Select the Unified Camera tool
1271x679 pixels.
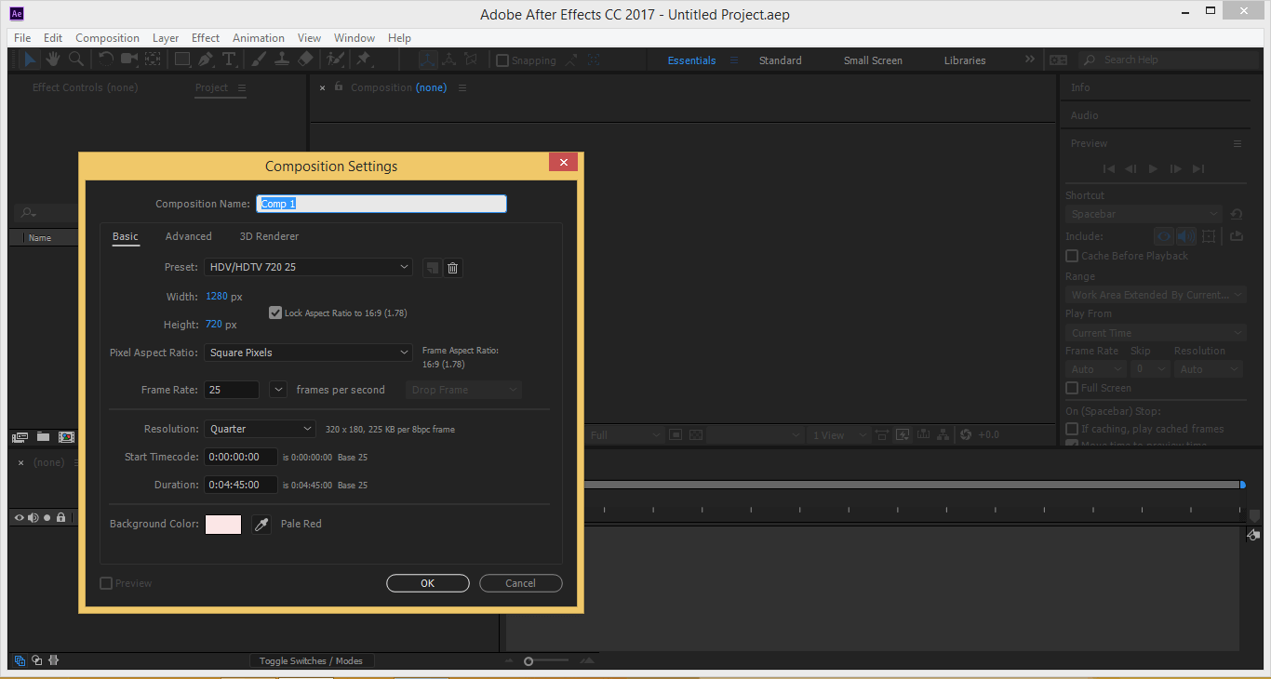click(129, 60)
